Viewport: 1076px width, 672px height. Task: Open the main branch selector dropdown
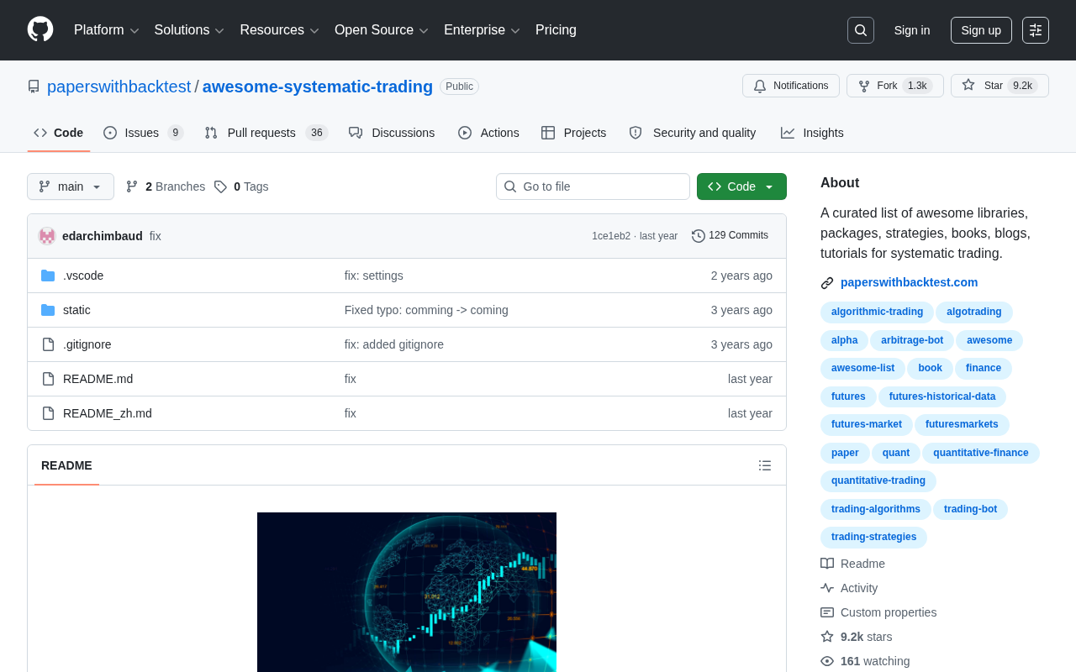[x=71, y=186]
